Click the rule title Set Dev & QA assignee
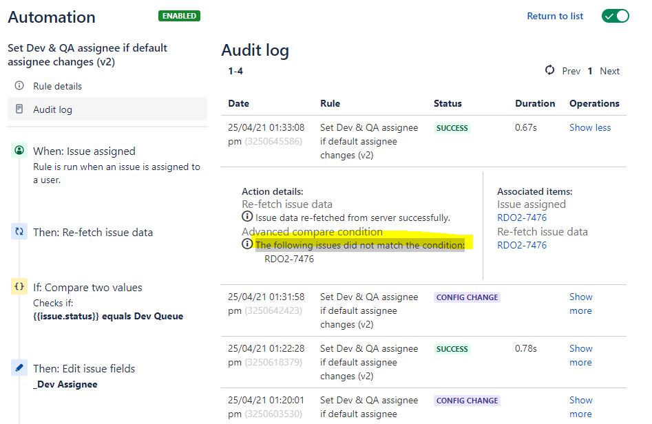This screenshot has height=424, width=652. coord(87,55)
